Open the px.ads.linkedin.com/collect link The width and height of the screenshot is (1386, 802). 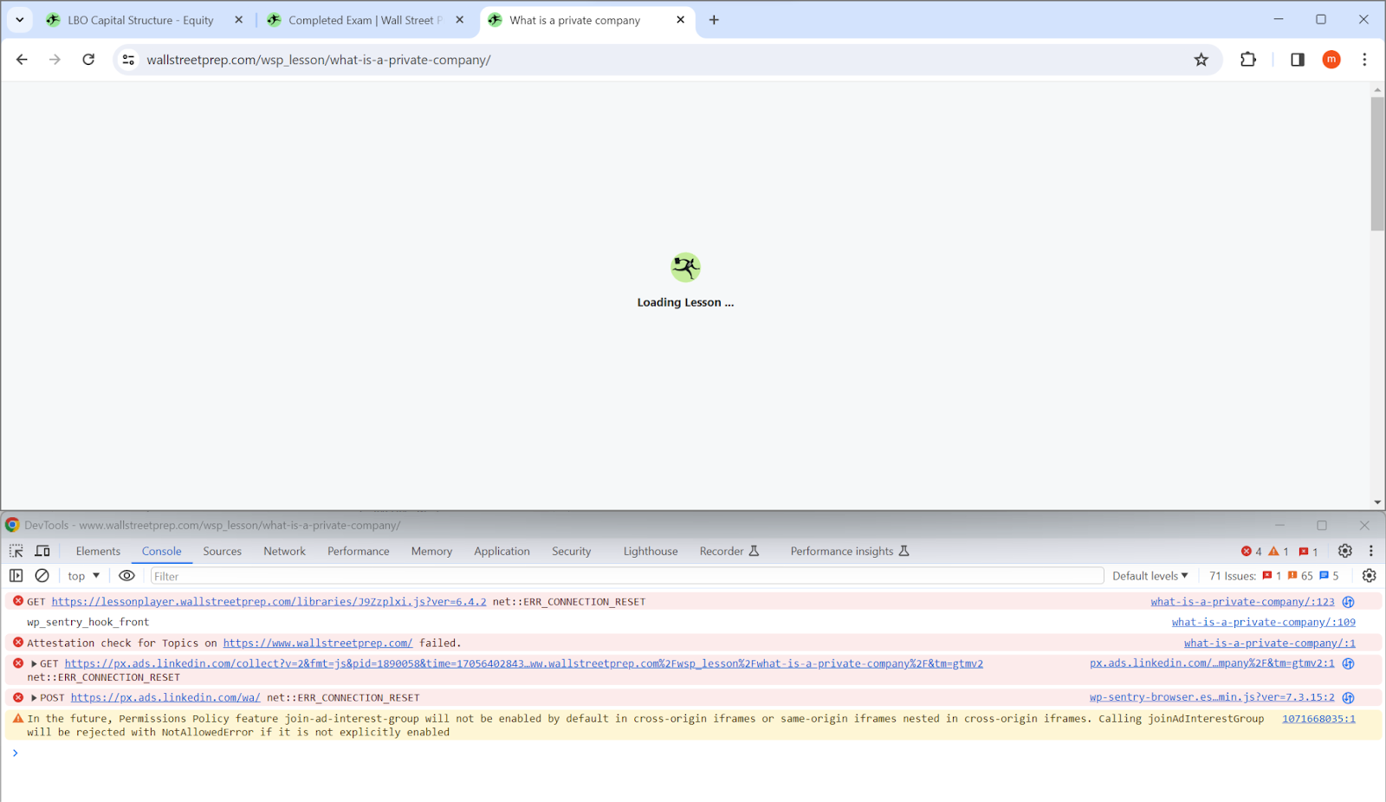tap(523, 664)
